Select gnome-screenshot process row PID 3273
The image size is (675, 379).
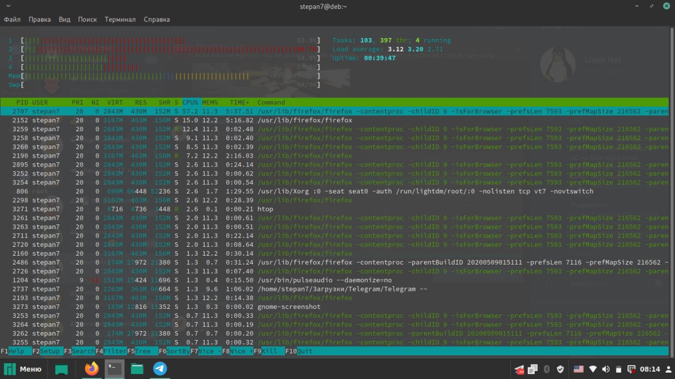point(334,306)
